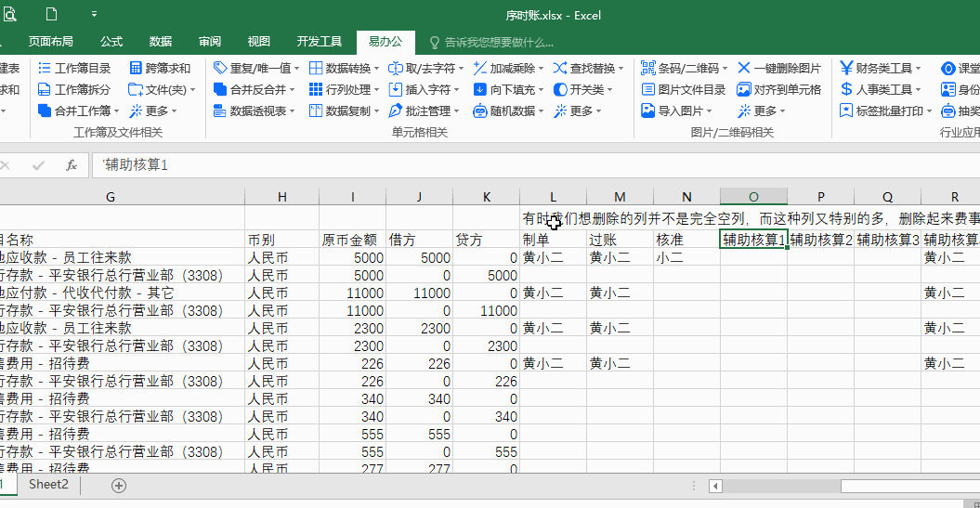The width and height of the screenshot is (980, 508).
Task: Click 标签批量打印 tool
Action: click(x=885, y=111)
